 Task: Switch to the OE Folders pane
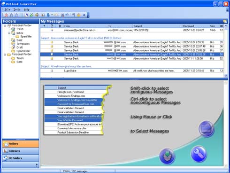(21, 158)
